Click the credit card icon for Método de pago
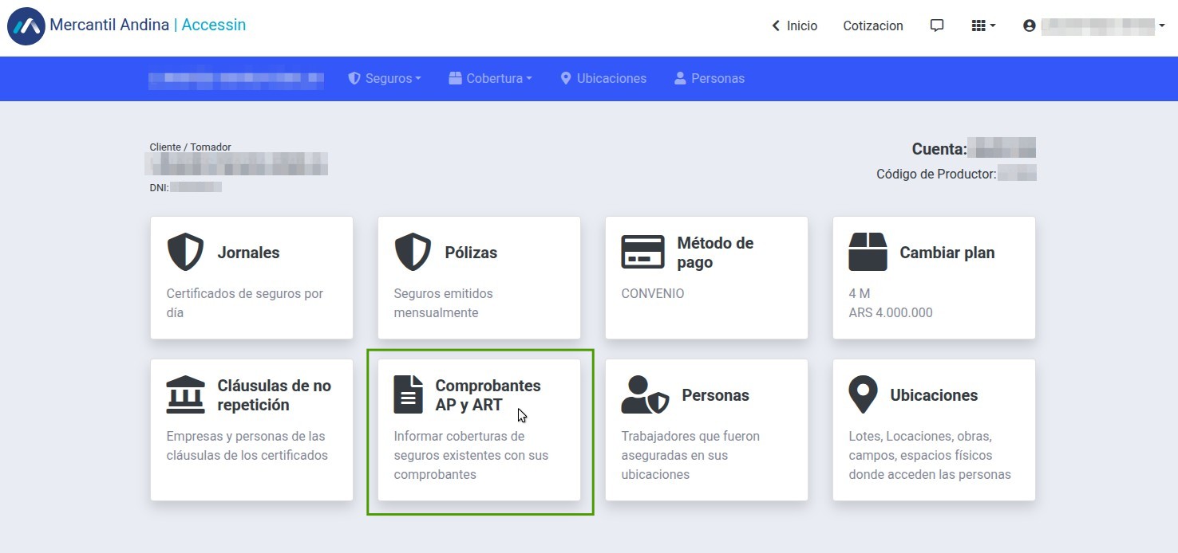Screen dimensions: 1178x553 click(642, 253)
